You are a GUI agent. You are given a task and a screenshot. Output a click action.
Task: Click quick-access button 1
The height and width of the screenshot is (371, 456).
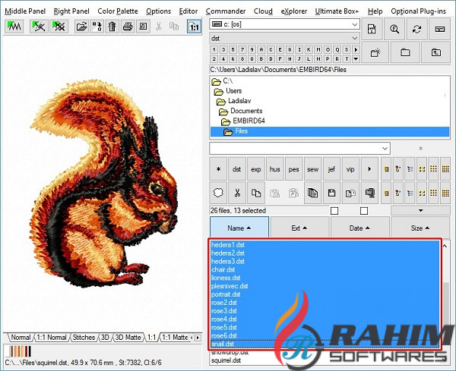pos(214,49)
